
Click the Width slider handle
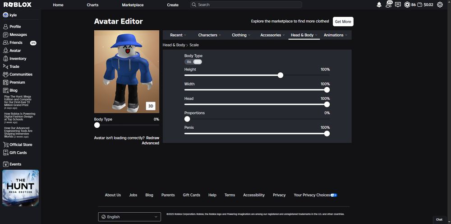(327, 90)
